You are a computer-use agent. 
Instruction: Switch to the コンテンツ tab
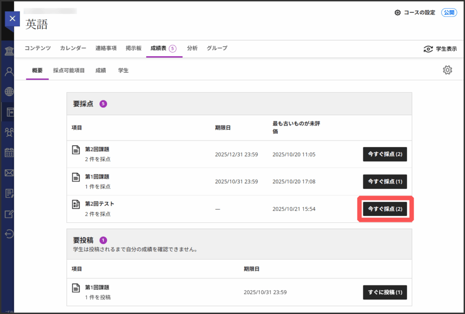38,48
